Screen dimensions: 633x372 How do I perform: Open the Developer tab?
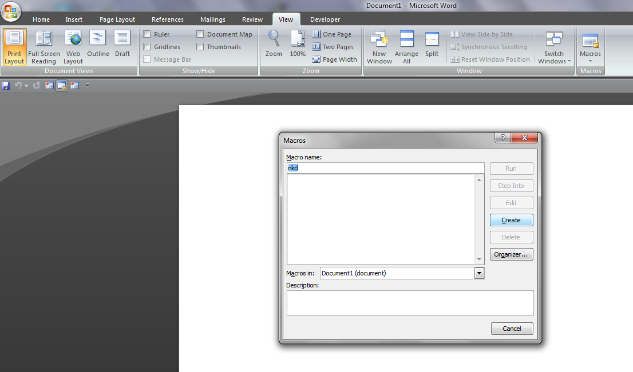325,19
